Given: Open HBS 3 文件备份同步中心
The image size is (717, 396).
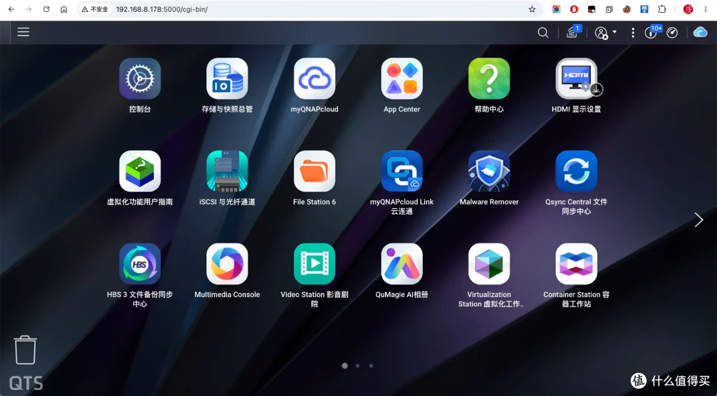Looking at the screenshot, I should [x=140, y=264].
